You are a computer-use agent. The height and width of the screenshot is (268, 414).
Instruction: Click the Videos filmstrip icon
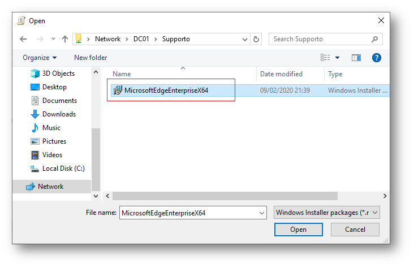35,155
